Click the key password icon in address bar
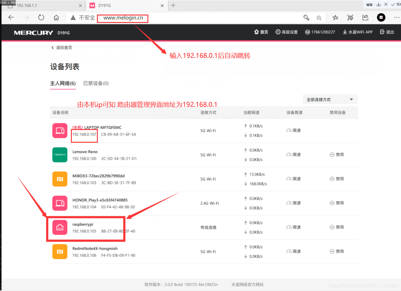The width and height of the screenshot is (401, 291). 306,18
